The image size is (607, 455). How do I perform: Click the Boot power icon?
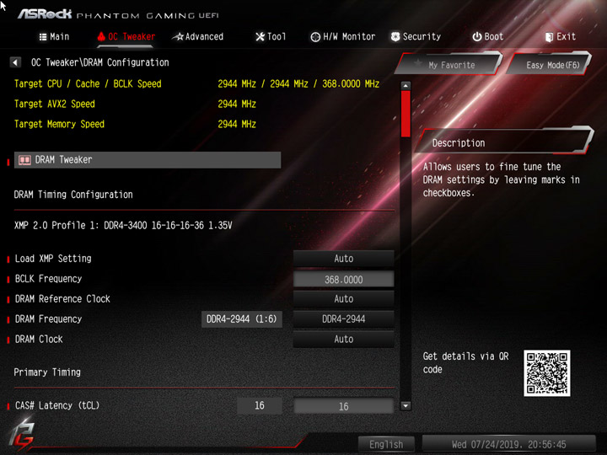pyautogui.click(x=477, y=37)
